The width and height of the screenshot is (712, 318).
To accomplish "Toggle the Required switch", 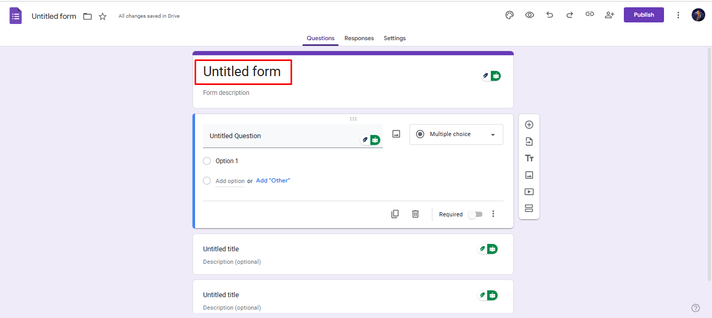I will 475,214.
